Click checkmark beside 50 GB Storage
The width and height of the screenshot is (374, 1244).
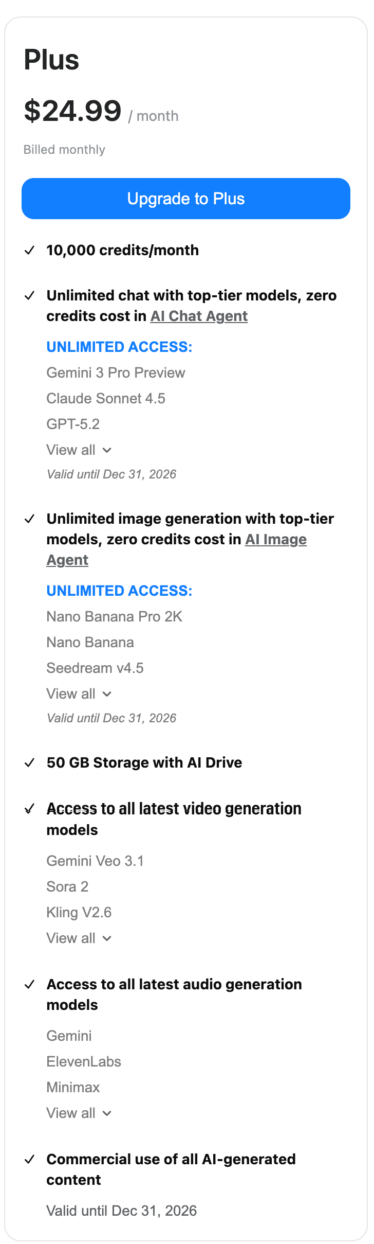(x=30, y=763)
